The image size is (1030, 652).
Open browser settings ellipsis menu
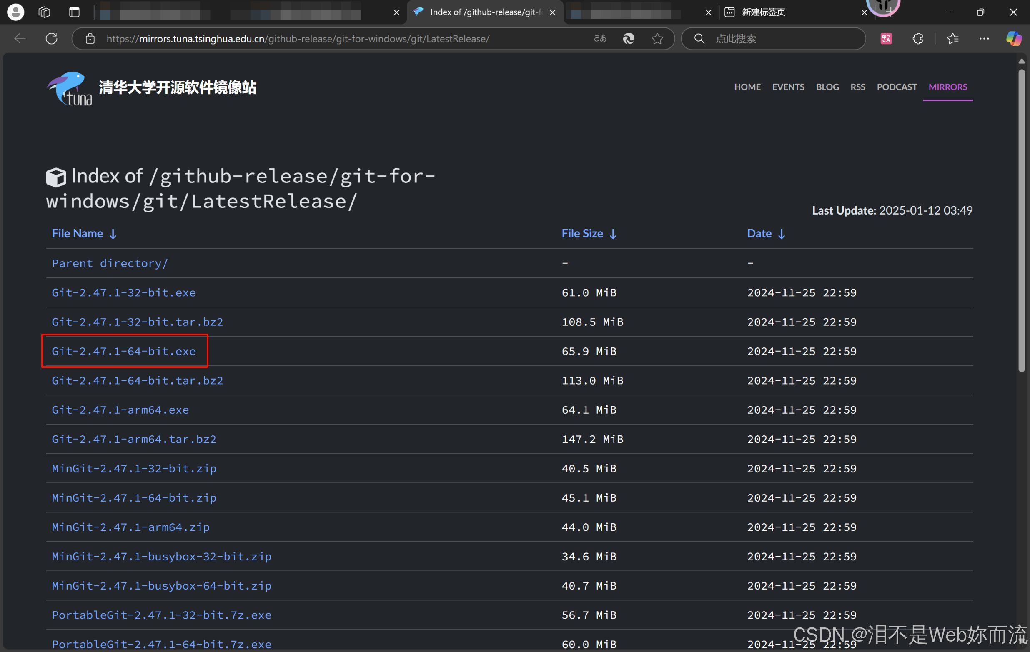984,38
